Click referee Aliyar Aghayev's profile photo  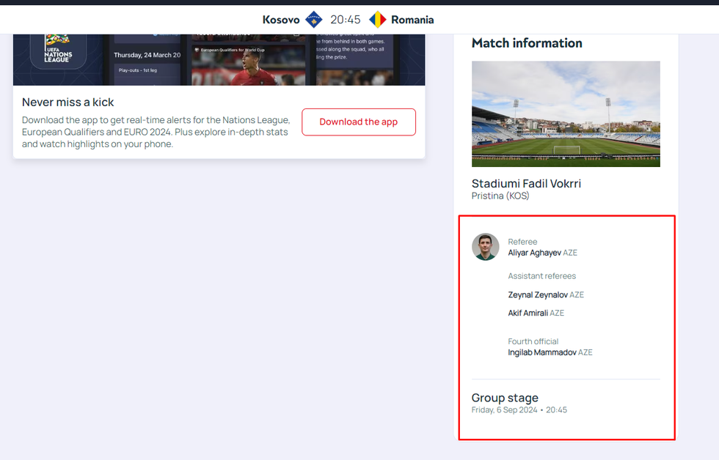point(485,247)
